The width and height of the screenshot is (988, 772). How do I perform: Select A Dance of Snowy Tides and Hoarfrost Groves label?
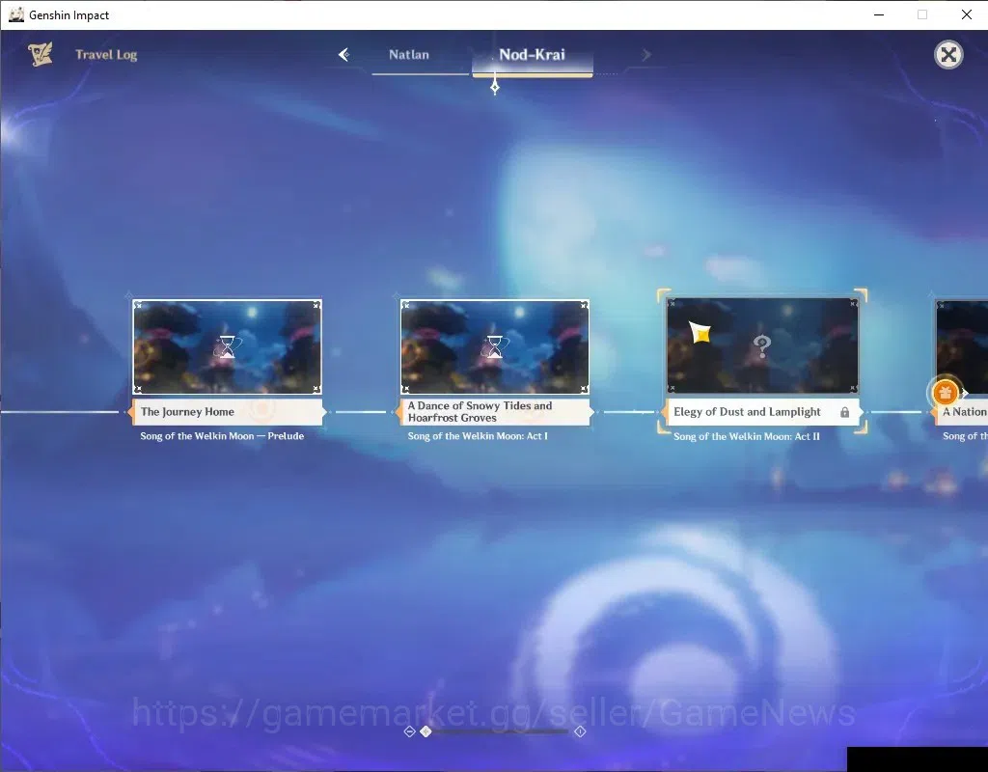coord(495,412)
